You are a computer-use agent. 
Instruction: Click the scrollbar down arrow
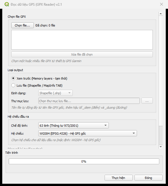pyautogui.click(x=161, y=147)
